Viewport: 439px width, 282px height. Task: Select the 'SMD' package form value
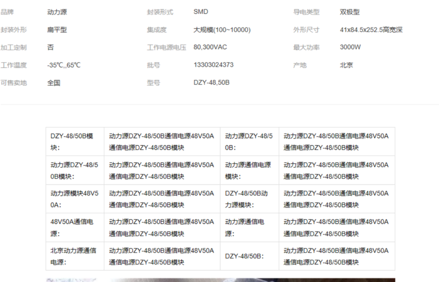coord(201,12)
